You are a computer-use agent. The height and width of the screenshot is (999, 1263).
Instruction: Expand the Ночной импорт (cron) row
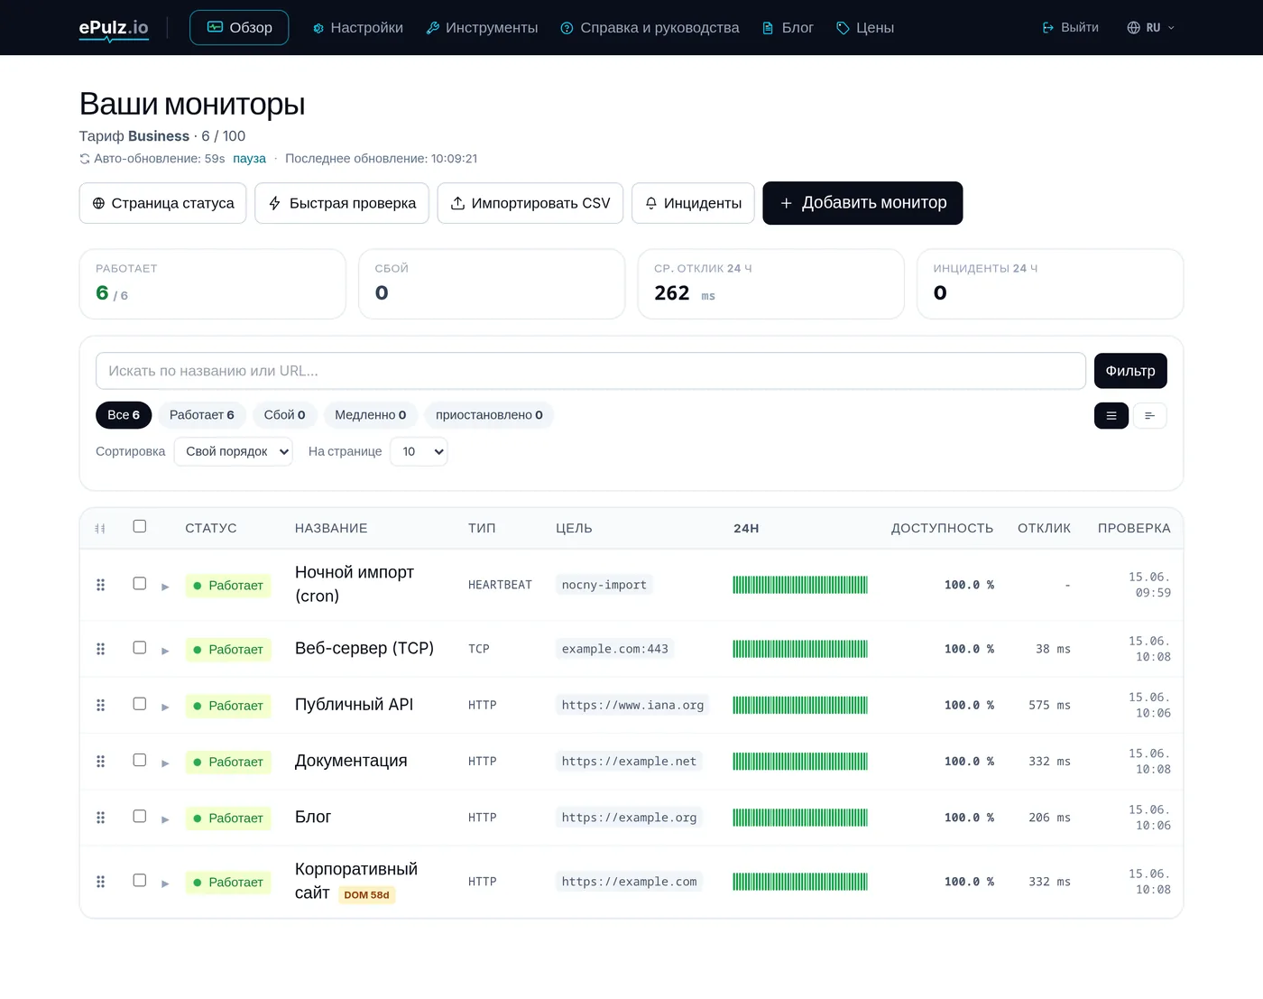[165, 587]
